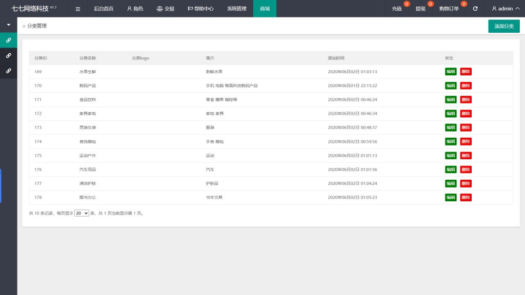This screenshot has width=525, height=295.
Task: Click the 状态 column header
Action: click(449, 58)
